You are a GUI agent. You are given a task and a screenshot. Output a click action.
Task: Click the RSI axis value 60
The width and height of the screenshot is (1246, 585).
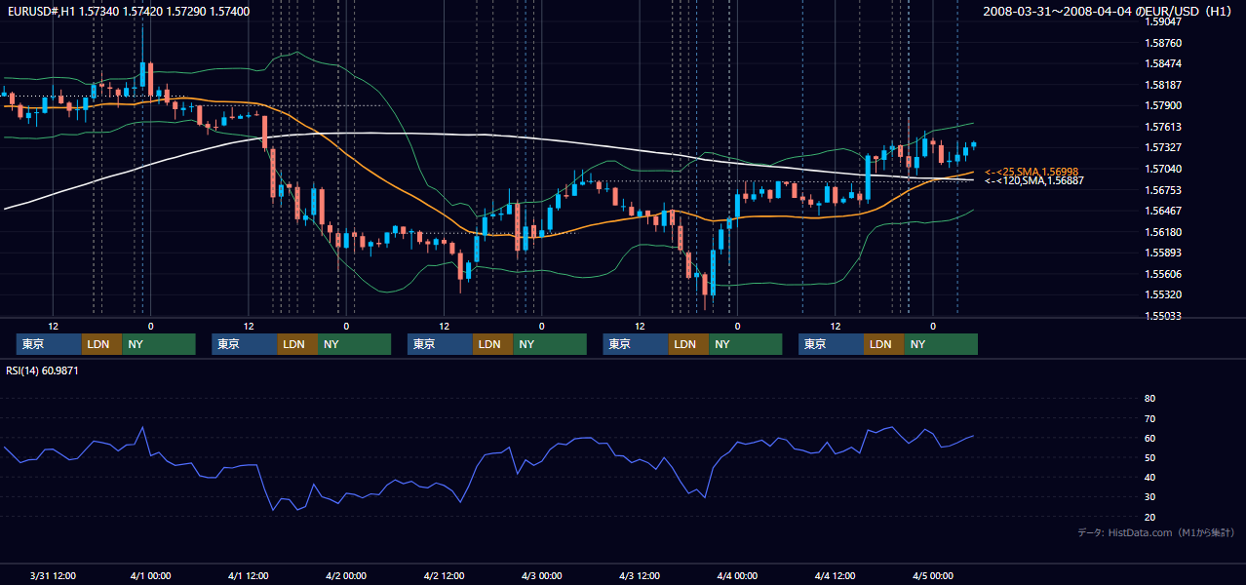tap(1149, 438)
